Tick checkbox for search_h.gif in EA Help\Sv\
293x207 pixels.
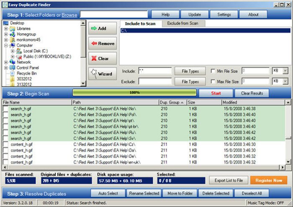click(x=5, y=139)
